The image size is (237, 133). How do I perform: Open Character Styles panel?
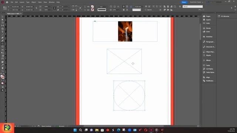click(x=209, y=47)
